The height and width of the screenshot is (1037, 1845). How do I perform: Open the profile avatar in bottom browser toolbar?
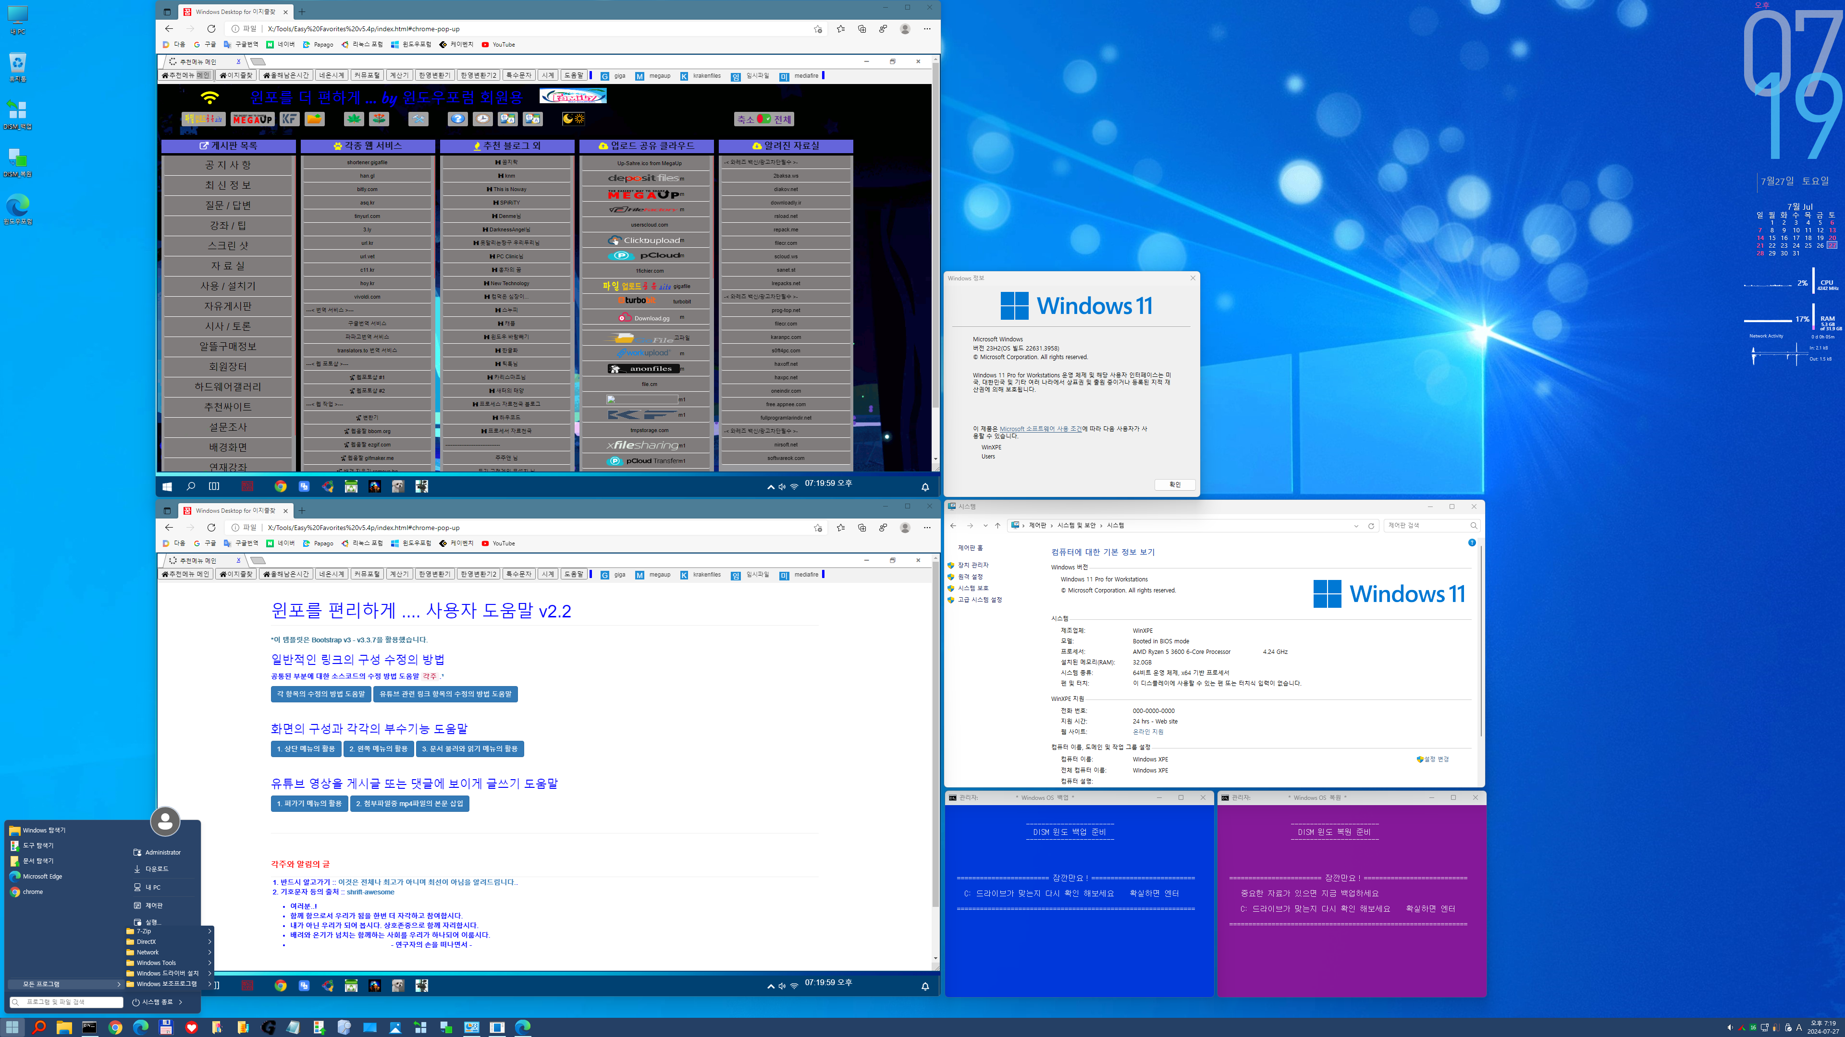(x=905, y=528)
